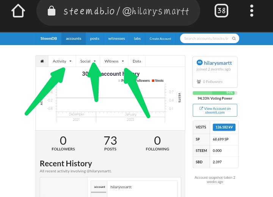Click the reputation badge 46
The width and height of the screenshot is (273, 197).
coord(199,62)
